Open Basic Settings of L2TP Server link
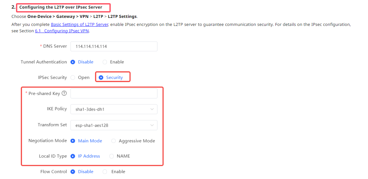Screen dimensions: 368x179 point(79,24)
